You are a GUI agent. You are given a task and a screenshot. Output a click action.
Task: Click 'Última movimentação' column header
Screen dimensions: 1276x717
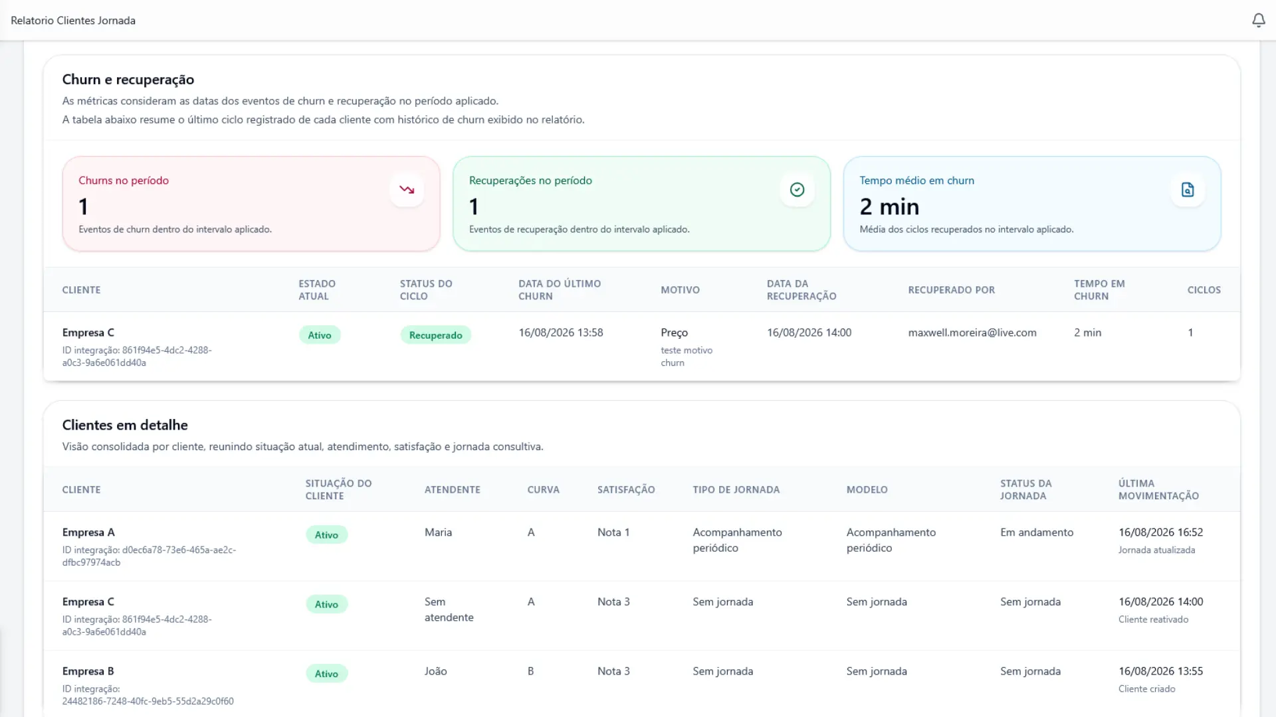point(1158,490)
